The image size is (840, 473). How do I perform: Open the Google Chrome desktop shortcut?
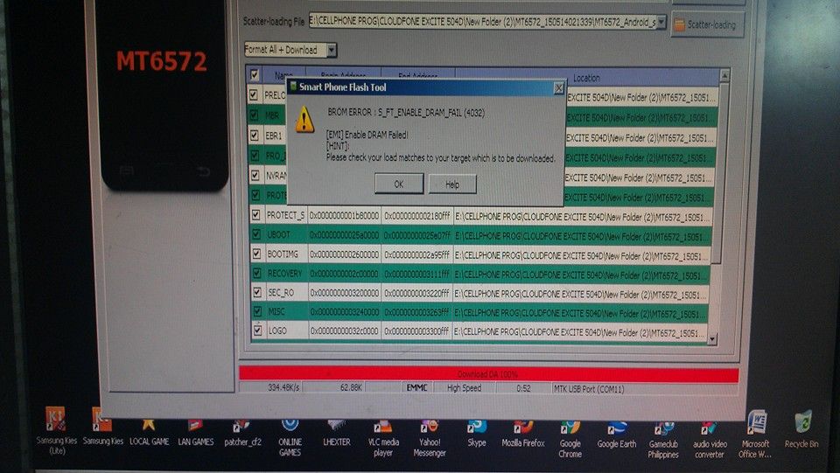[570, 440]
